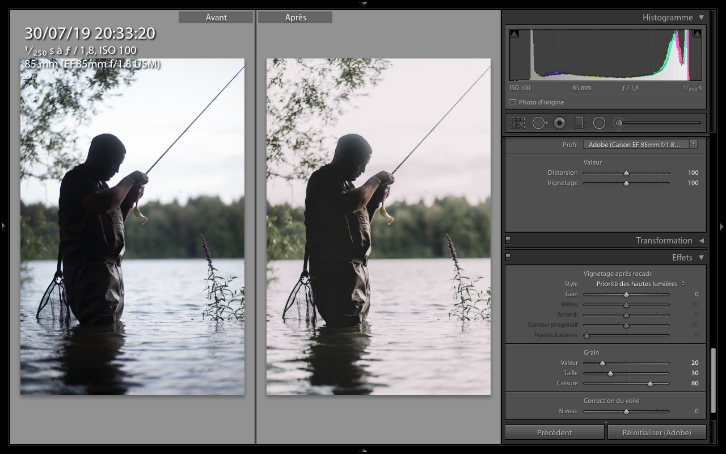Toggle the Effets panel on/off switch

pos(508,257)
